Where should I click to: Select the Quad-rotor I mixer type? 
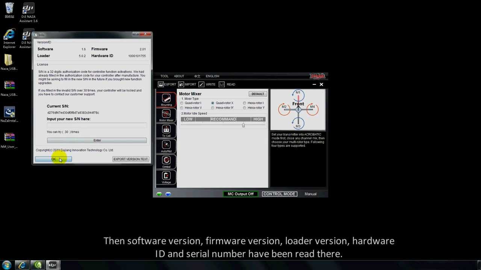191,103
